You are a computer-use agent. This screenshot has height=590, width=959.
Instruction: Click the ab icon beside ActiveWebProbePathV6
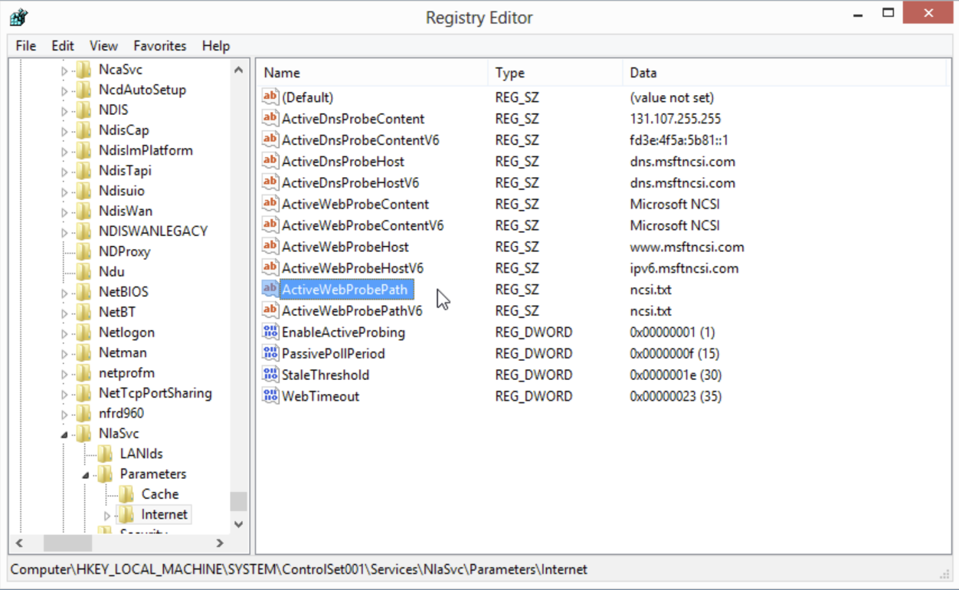[x=270, y=310]
